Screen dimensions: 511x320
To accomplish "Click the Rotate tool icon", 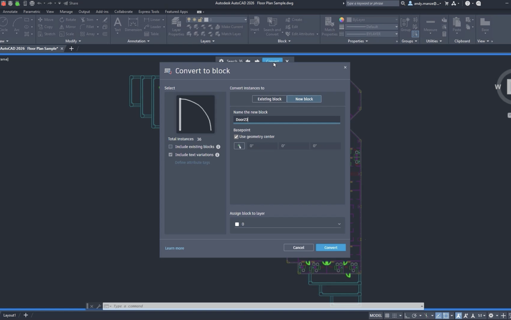I will point(62,20).
